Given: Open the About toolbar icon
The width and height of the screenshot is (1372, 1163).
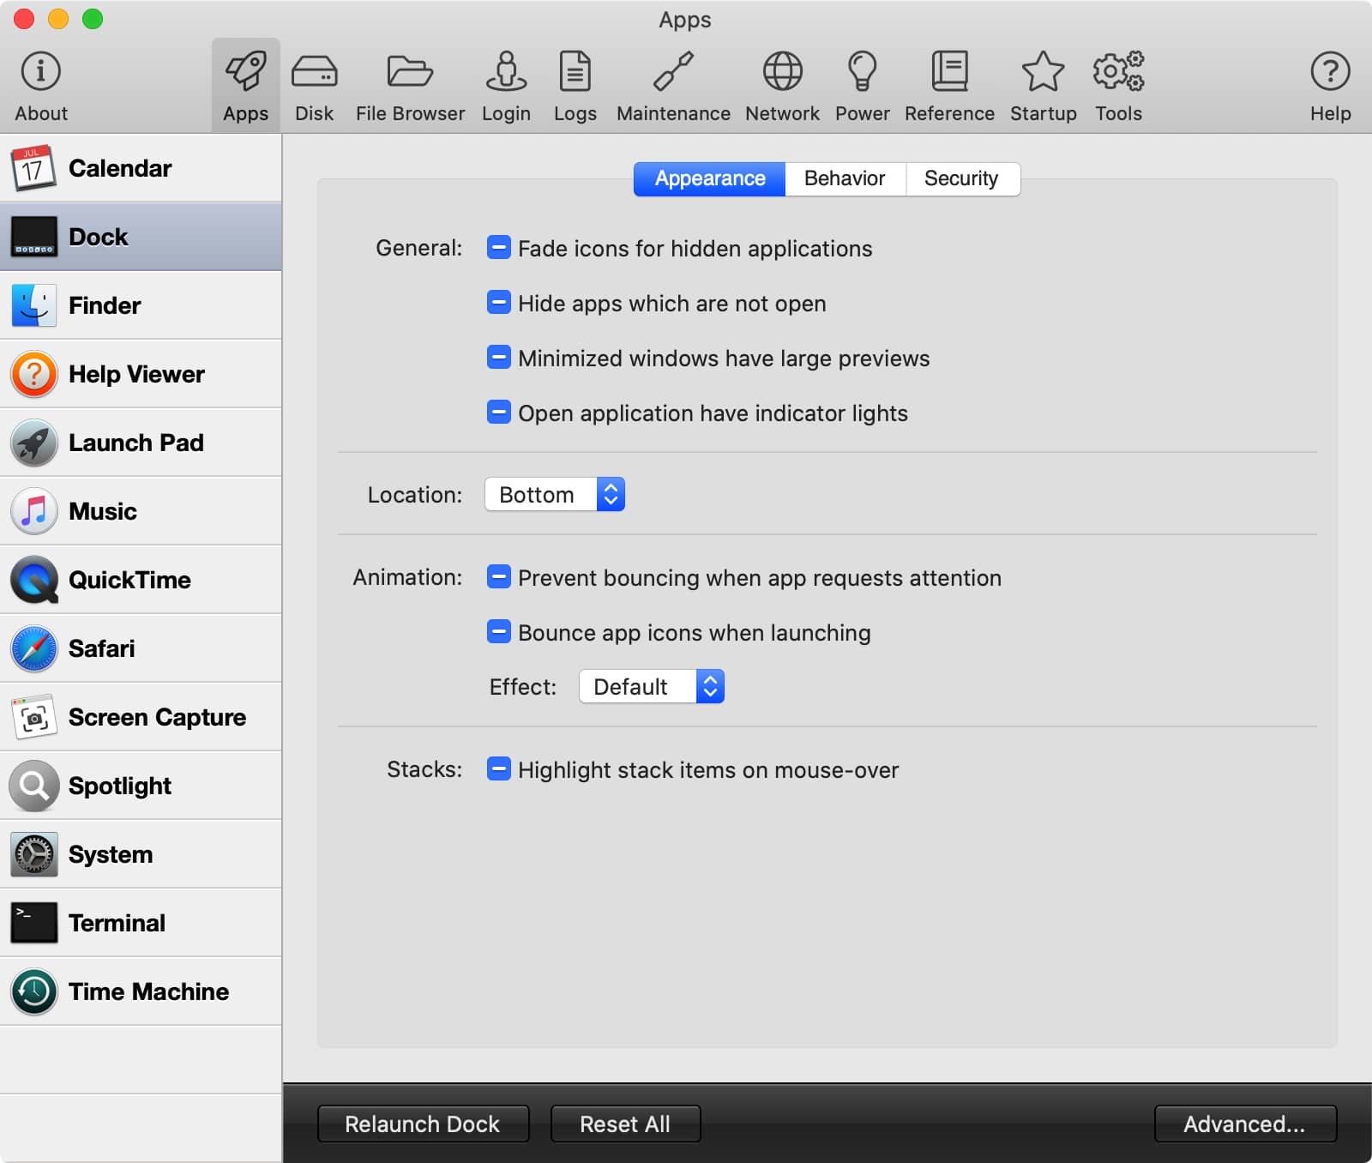Looking at the screenshot, I should coord(40,86).
